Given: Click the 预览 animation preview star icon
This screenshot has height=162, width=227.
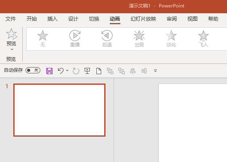Looking at the screenshot, I should 12,34.
